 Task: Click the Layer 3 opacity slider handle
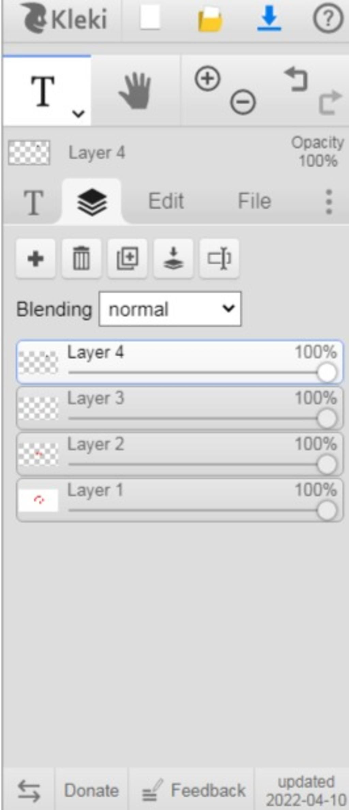[x=327, y=418]
